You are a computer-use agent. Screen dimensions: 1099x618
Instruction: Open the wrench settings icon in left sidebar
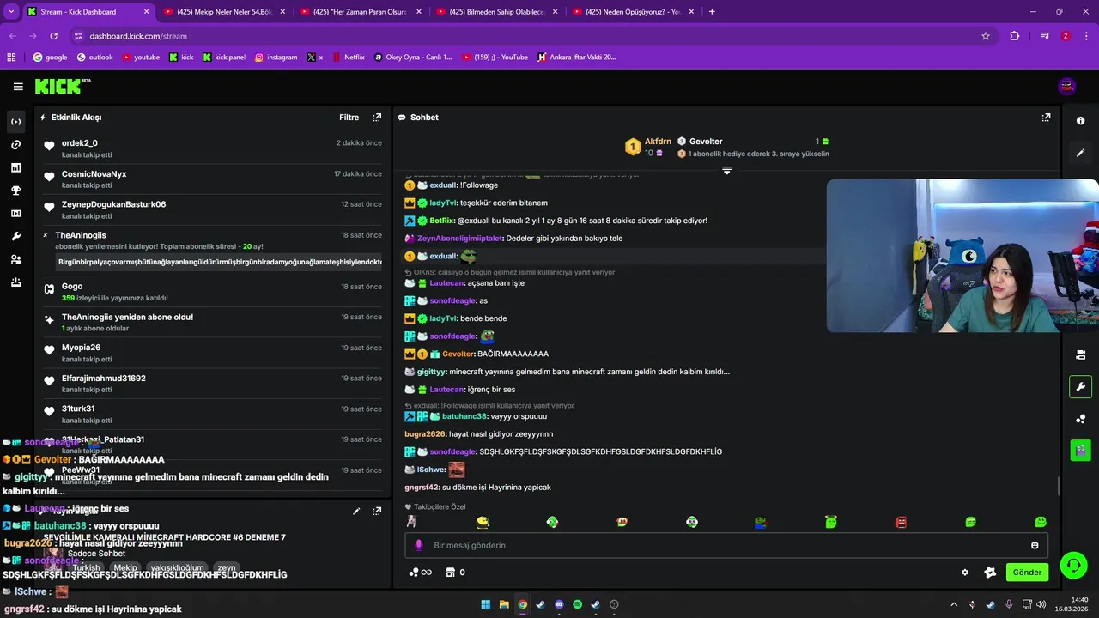(15, 237)
